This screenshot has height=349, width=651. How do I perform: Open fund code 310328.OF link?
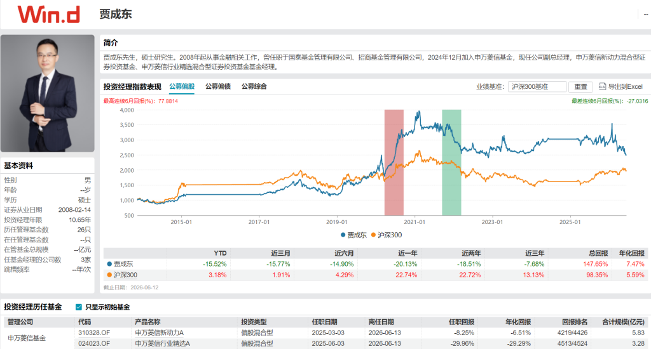(94, 333)
